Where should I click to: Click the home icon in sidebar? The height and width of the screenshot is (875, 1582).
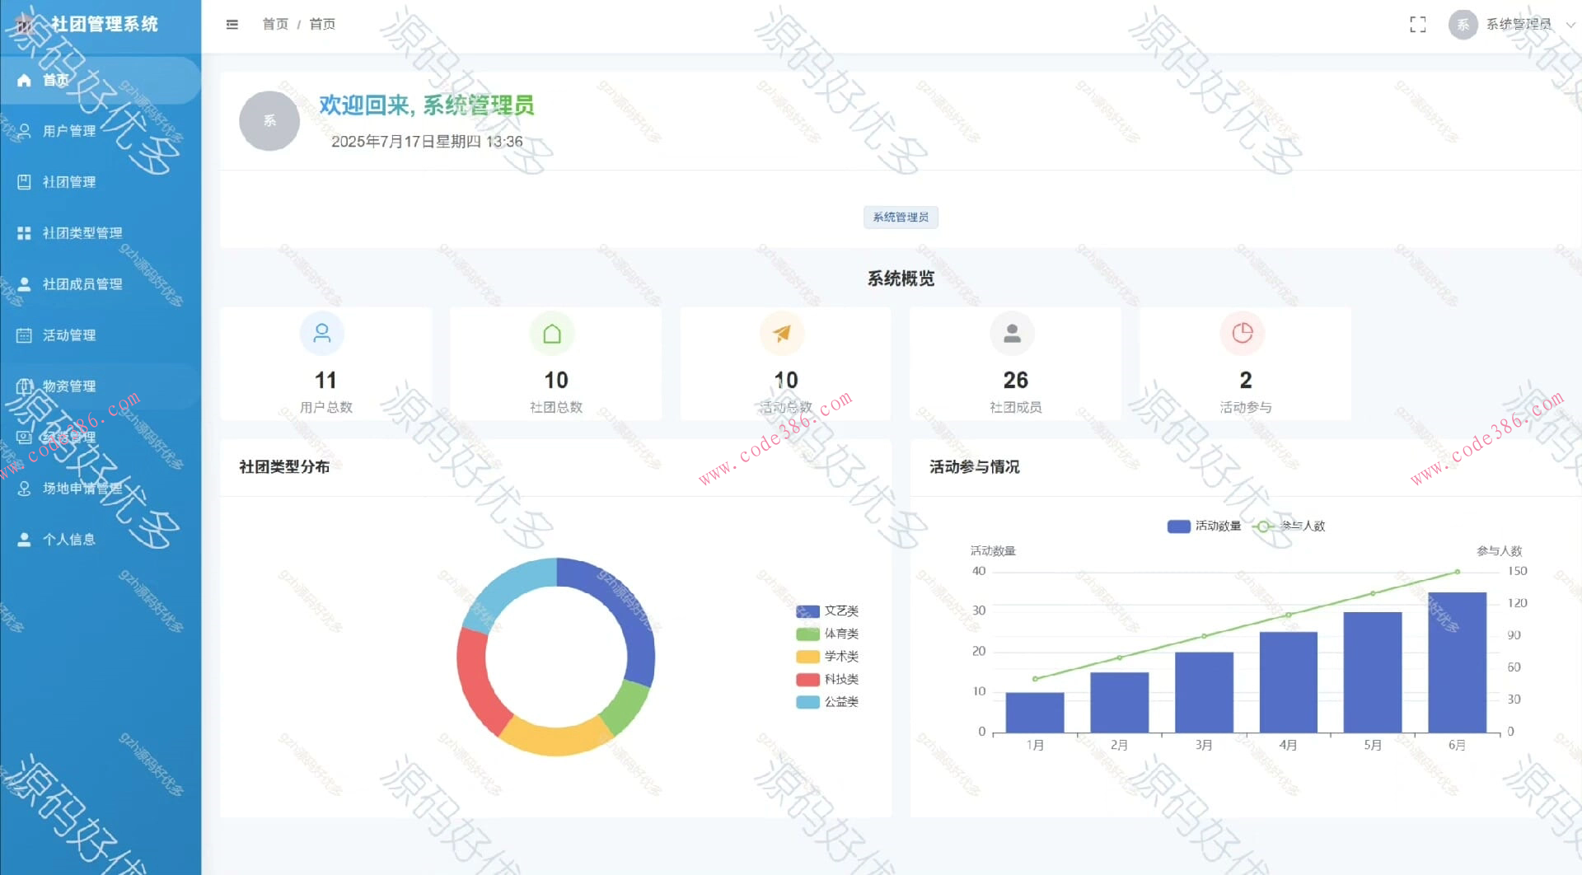25,80
